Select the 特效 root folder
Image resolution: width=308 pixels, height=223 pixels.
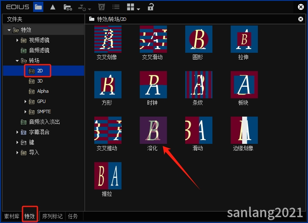tap(43, 30)
